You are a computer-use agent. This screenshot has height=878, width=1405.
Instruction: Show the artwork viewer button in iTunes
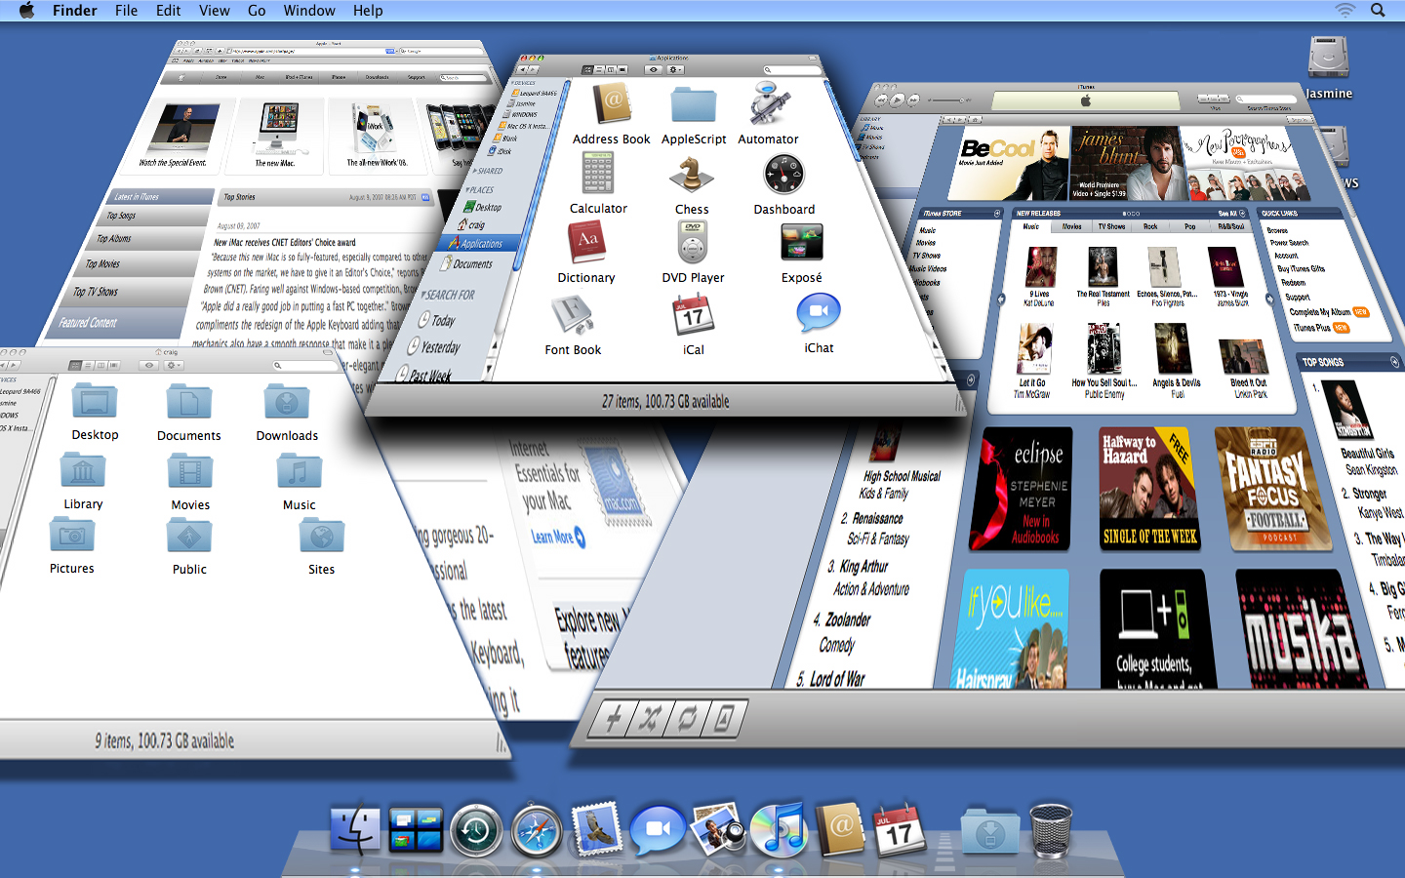(x=723, y=720)
